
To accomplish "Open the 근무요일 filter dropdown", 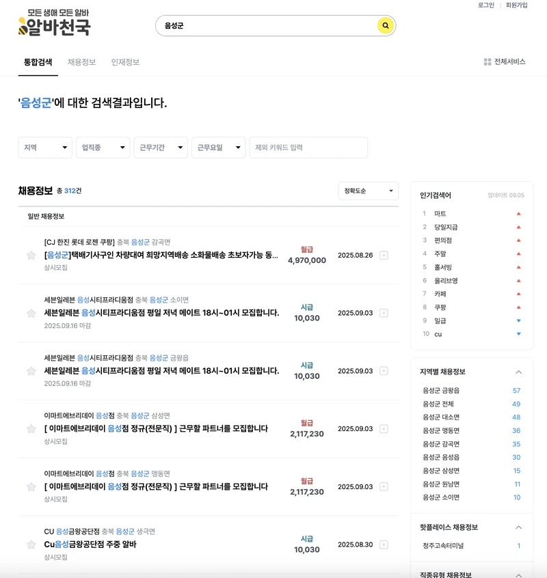I will pos(219,147).
